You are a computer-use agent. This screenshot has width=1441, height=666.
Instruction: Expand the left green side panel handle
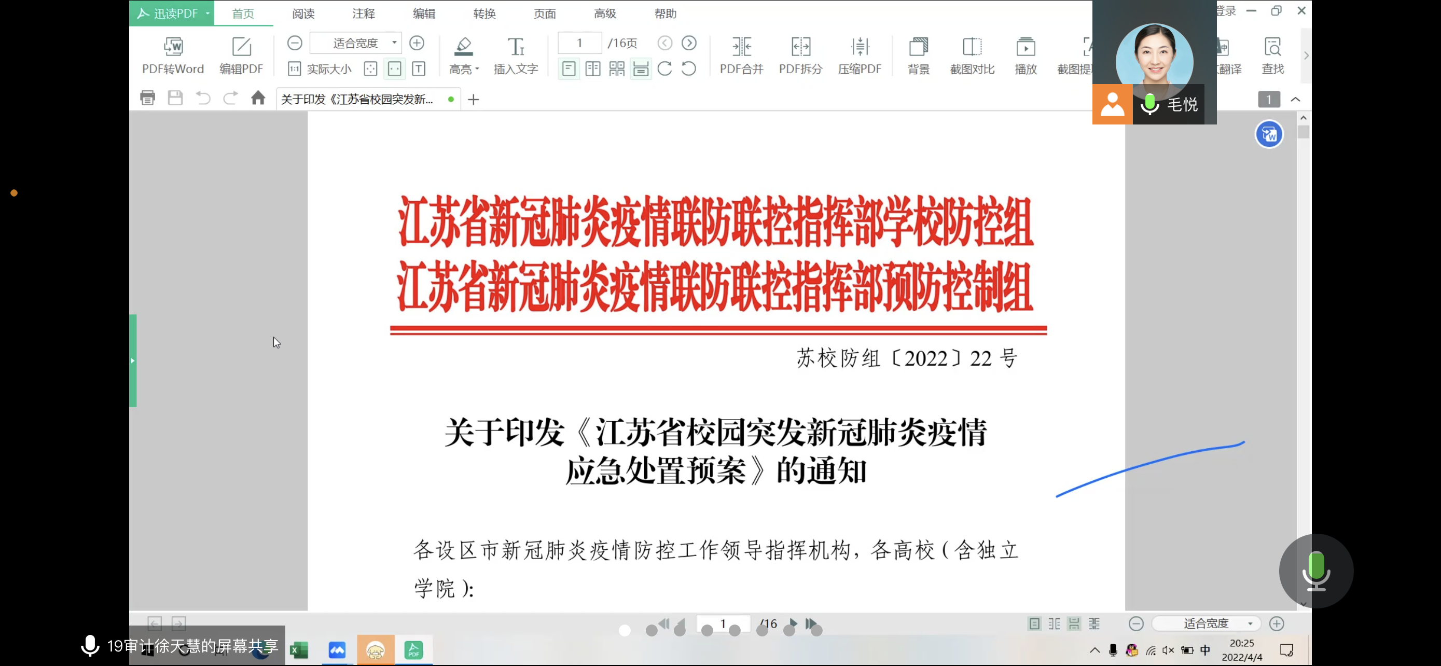(133, 360)
